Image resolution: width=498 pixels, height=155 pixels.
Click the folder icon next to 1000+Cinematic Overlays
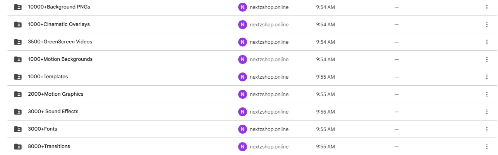click(18, 24)
